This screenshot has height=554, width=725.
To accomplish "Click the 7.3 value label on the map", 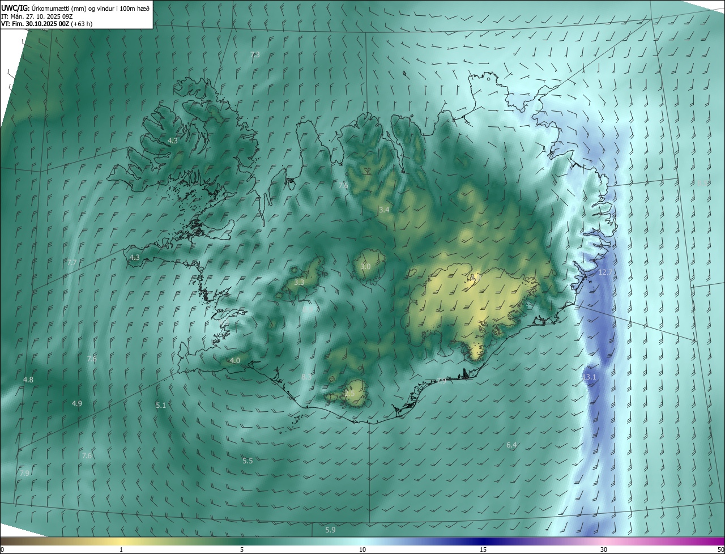I will coord(255,55).
